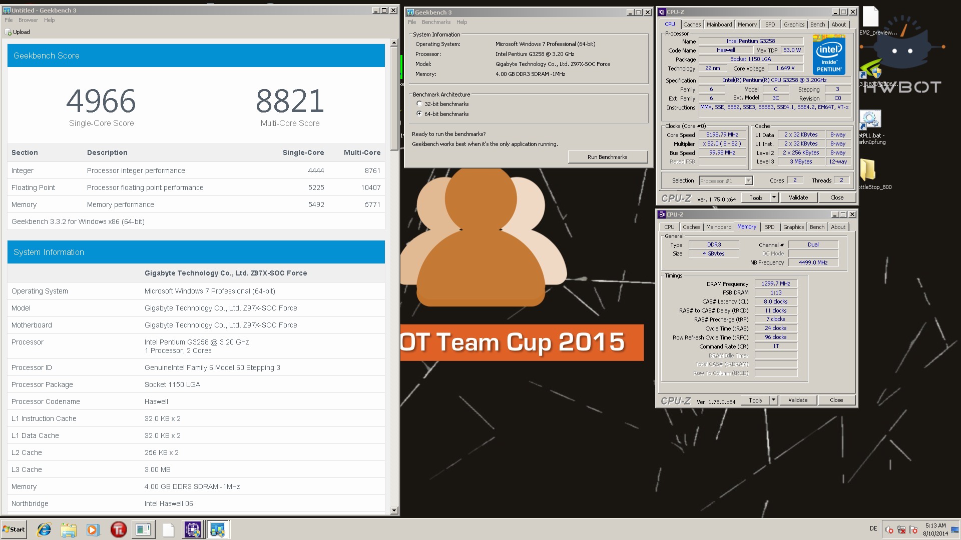Switch to Geekbench via its taskbar icon
The width and height of the screenshot is (961, 540).
[x=217, y=529]
